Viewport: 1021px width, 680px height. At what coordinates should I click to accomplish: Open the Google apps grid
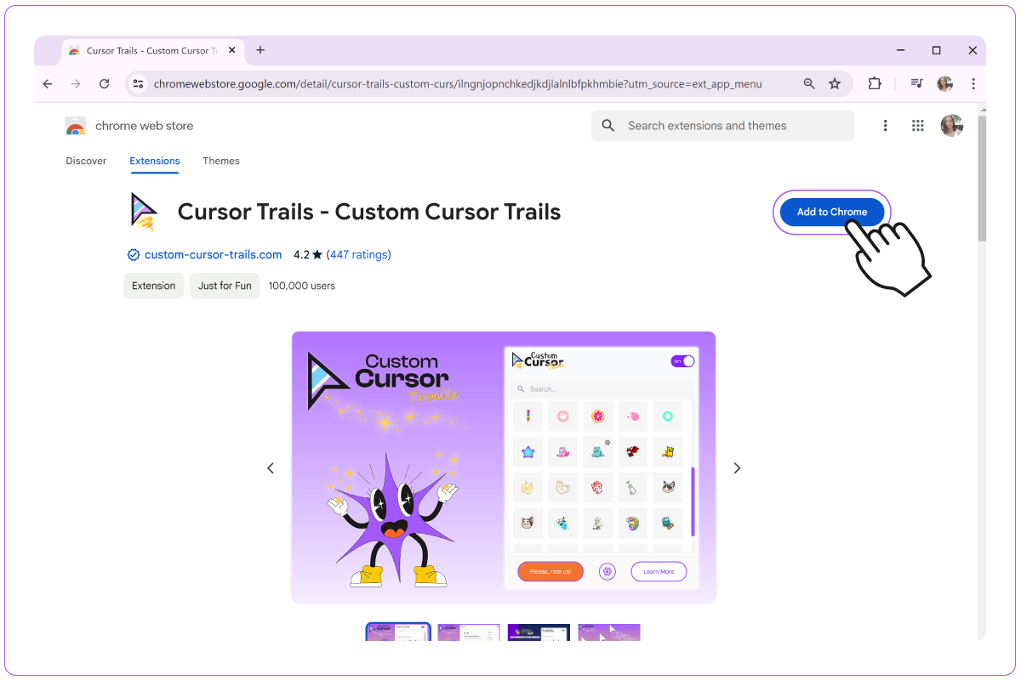pyautogui.click(x=917, y=126)
